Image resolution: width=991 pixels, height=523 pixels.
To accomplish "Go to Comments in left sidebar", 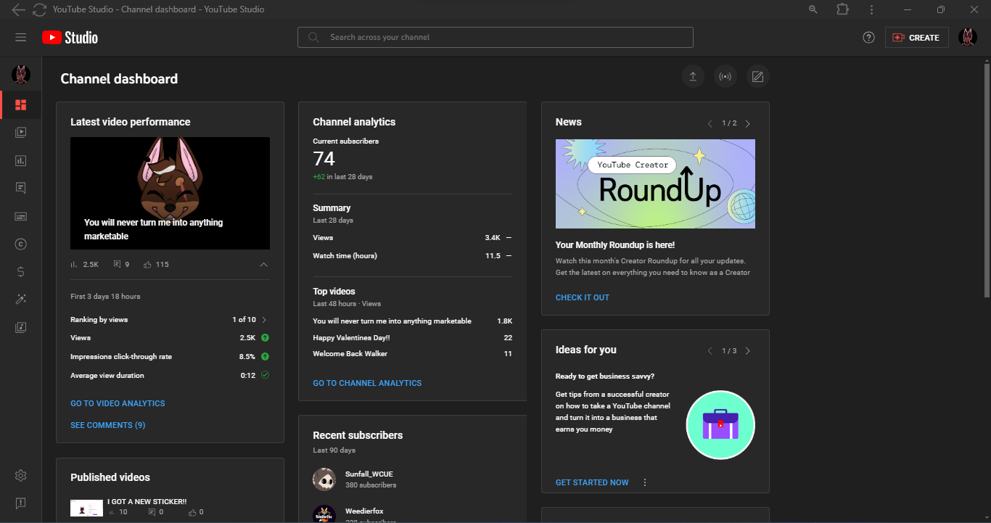I will pos(20,188).
